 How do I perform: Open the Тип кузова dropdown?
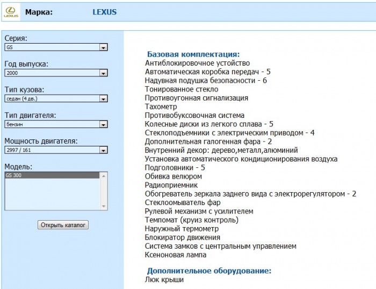pyautogui.click(x=56, y=98)
